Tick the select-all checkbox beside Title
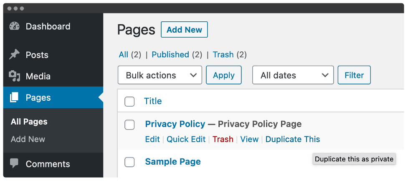This screenshot has height=181, width=408. click(x=129, y=101)
